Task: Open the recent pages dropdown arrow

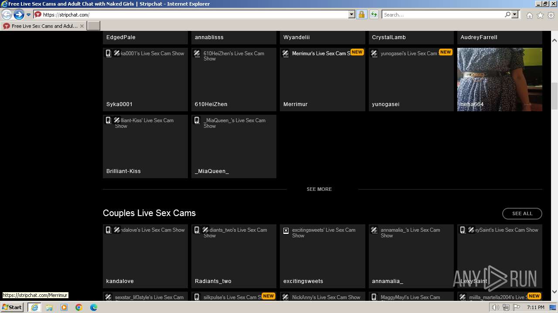Action: pyautogui.click(x=28, y=15)
